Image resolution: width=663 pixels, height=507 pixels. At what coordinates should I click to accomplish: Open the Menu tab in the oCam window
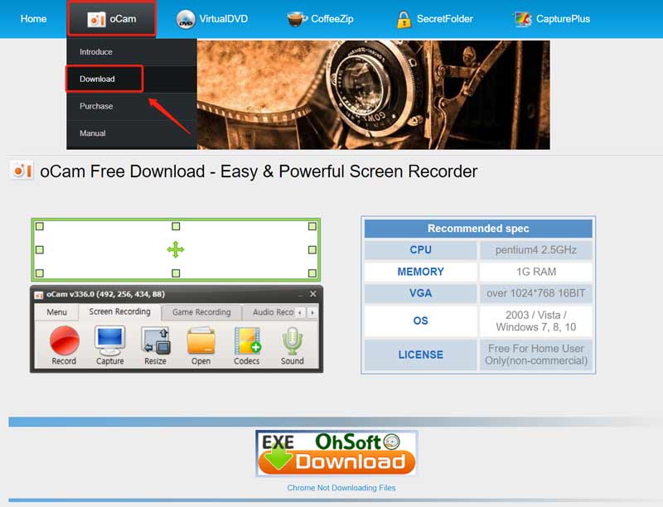coord(56,312)
